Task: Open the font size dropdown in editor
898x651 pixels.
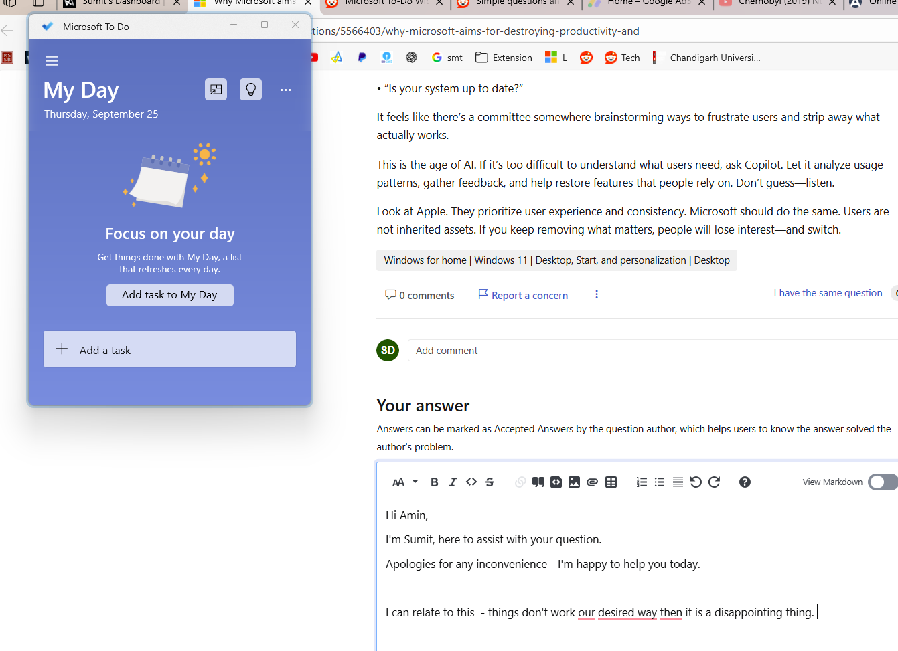Action: pos(405,482)
